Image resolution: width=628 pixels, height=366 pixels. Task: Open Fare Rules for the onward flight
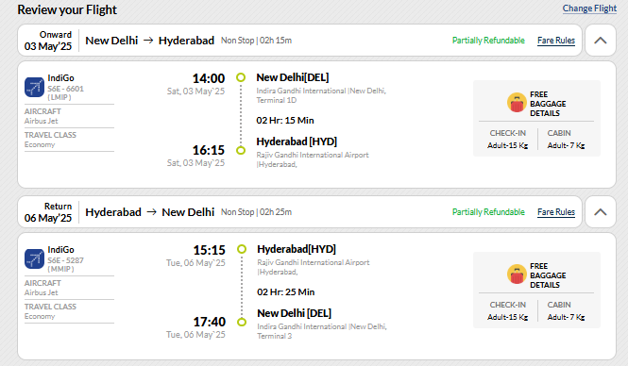556,41
